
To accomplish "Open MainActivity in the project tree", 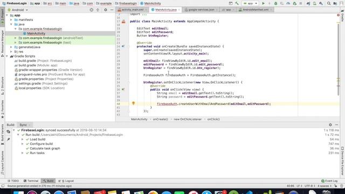I will (x=36, y=33).
